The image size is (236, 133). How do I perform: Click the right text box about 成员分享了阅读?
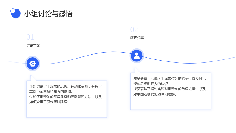(171, 91)
